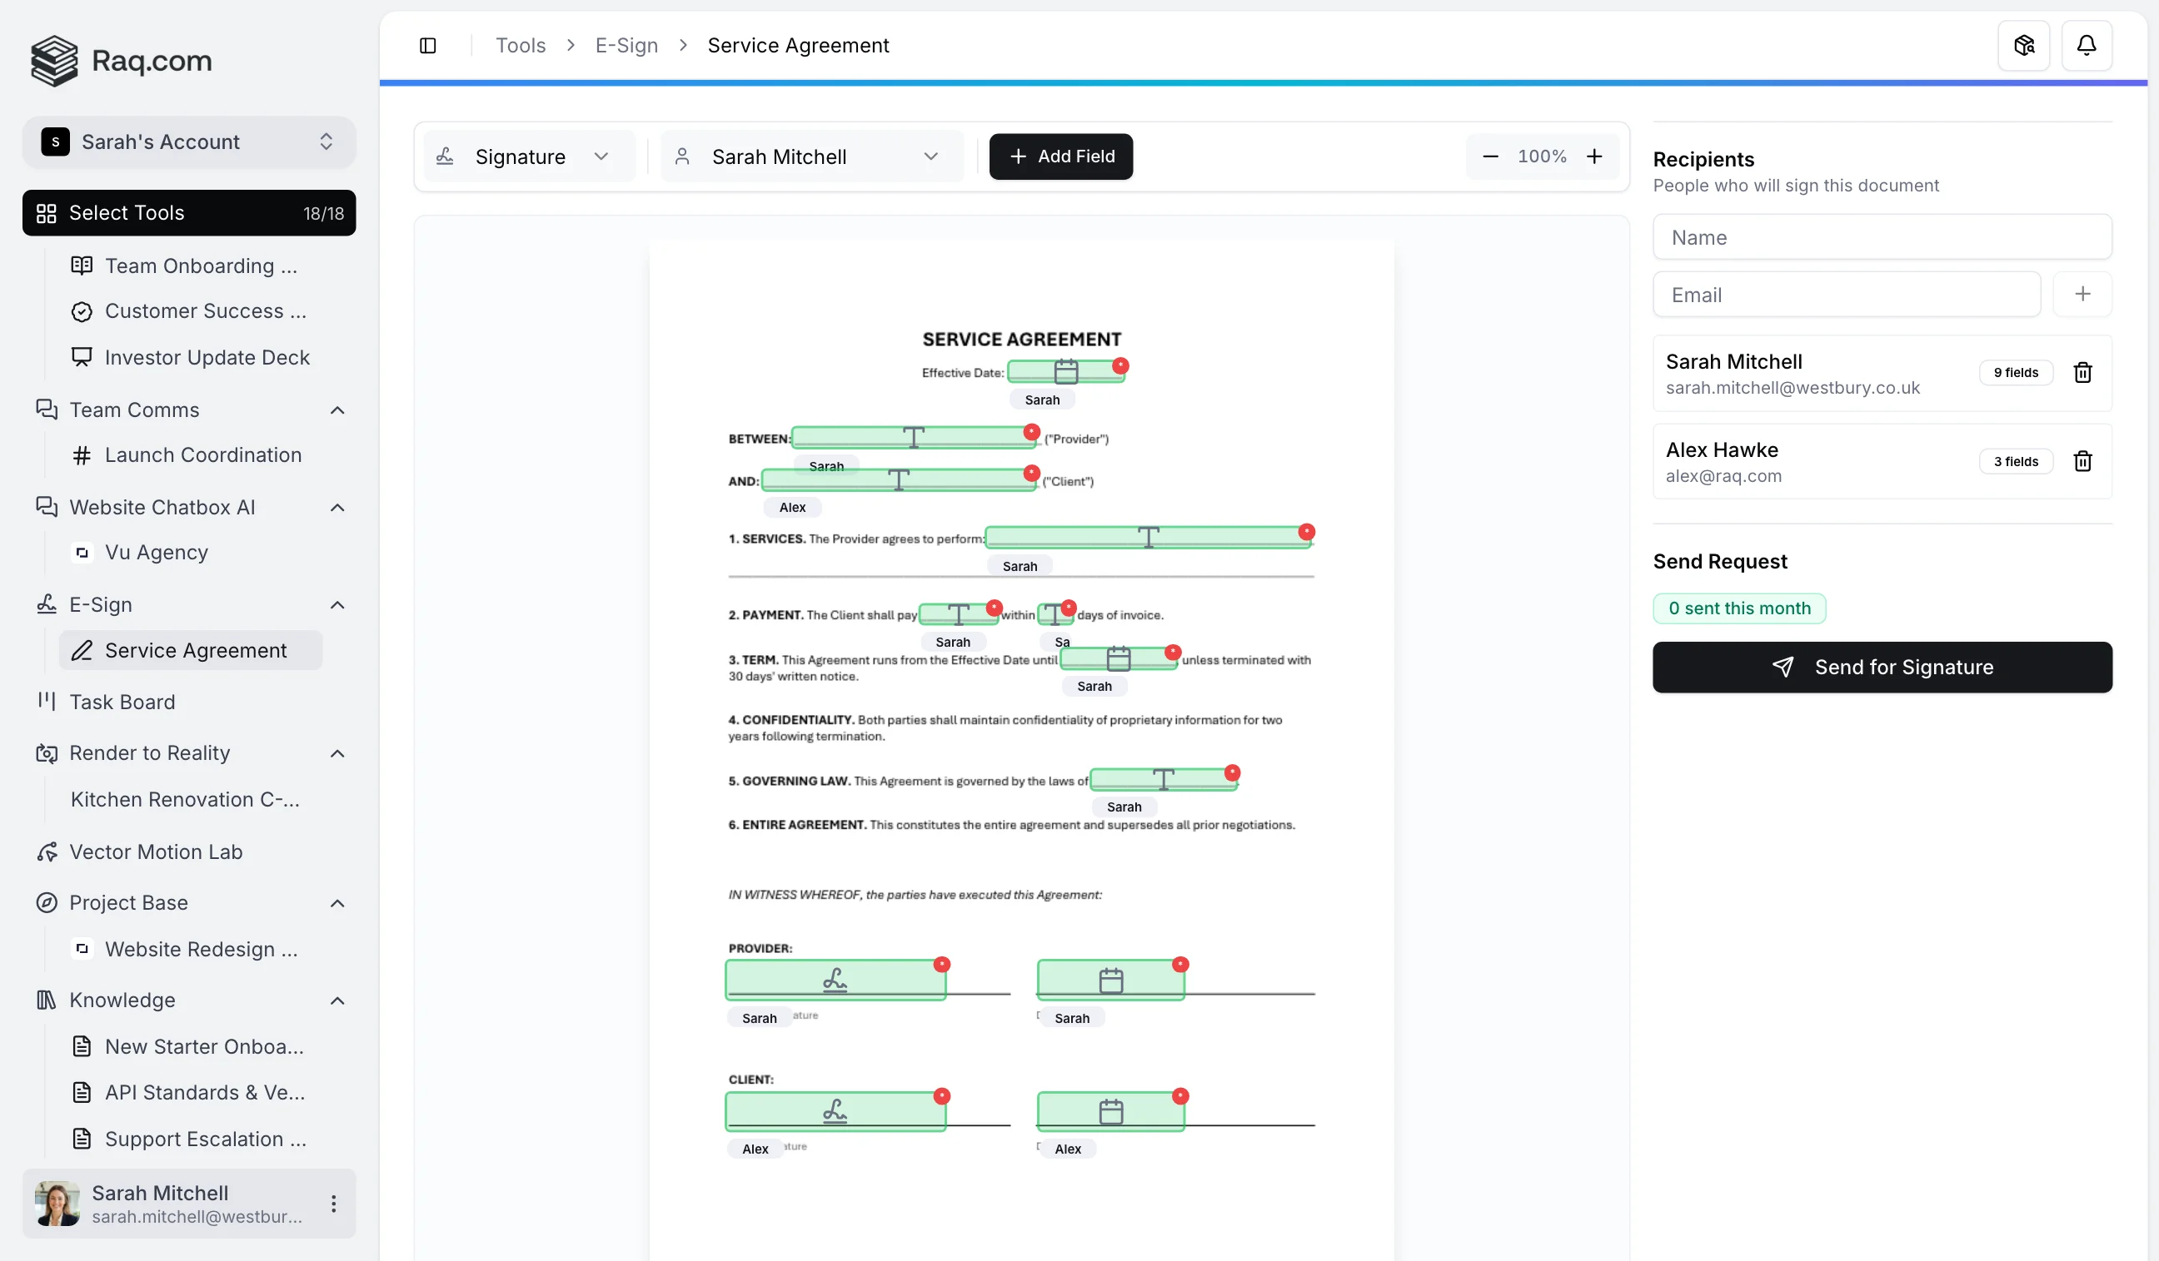Open the Signature field type dropdown
The image size is (2159, 1261).
coord(529,156)
